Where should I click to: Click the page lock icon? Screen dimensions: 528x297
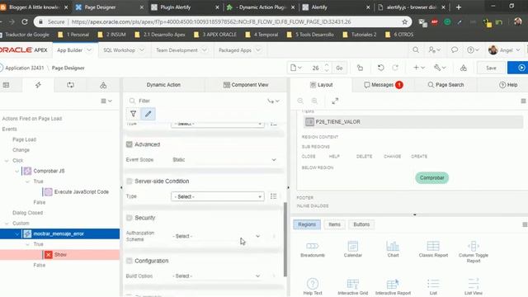360,68
